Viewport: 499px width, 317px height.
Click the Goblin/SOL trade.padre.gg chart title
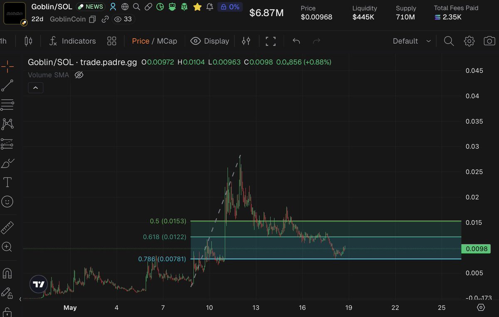click(x=82, y=62)
